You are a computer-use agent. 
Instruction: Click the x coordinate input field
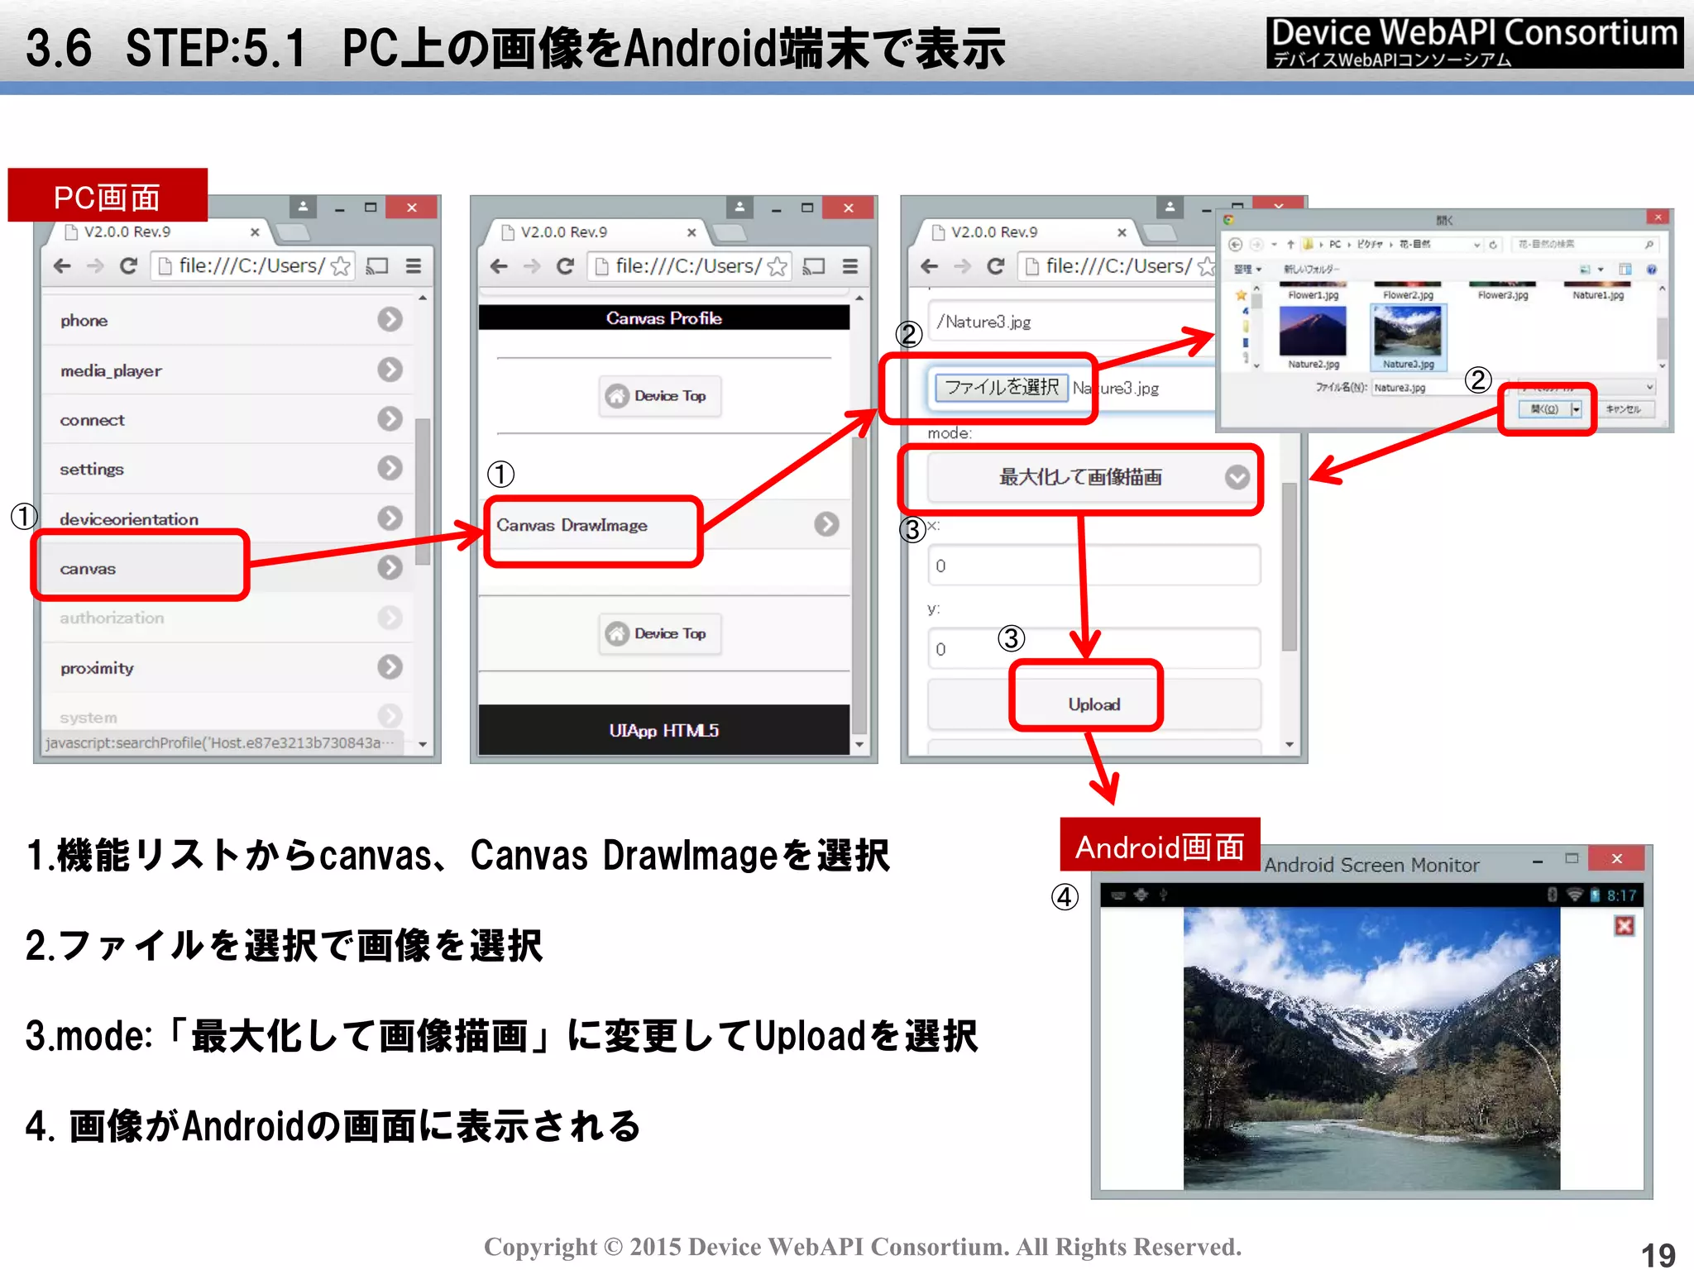click(1094, 566)
